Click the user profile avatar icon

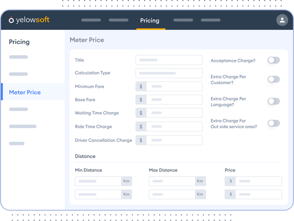(282, 20)
